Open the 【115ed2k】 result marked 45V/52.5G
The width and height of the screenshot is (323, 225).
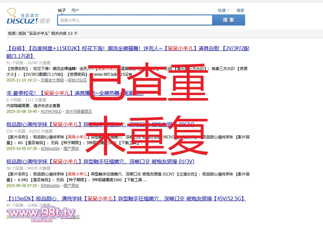pos(126,199)
